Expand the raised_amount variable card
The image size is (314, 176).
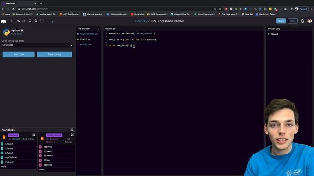click(x=72, y=135)
